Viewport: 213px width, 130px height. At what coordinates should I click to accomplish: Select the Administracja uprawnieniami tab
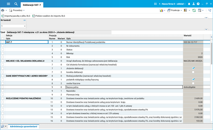click(x=24, y=126)
